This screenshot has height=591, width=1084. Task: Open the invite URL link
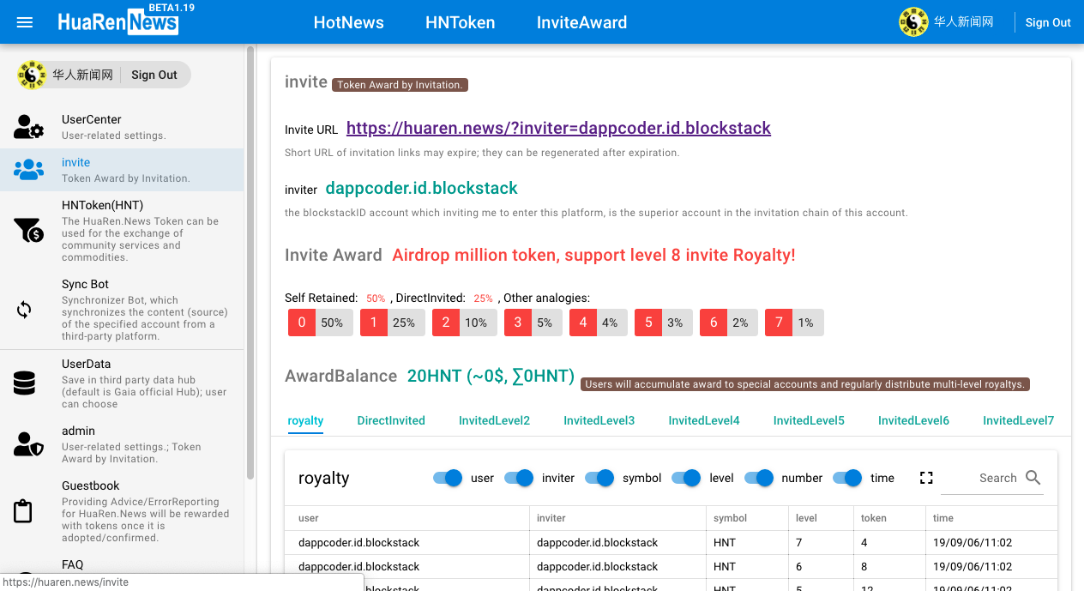click(558, 128)
